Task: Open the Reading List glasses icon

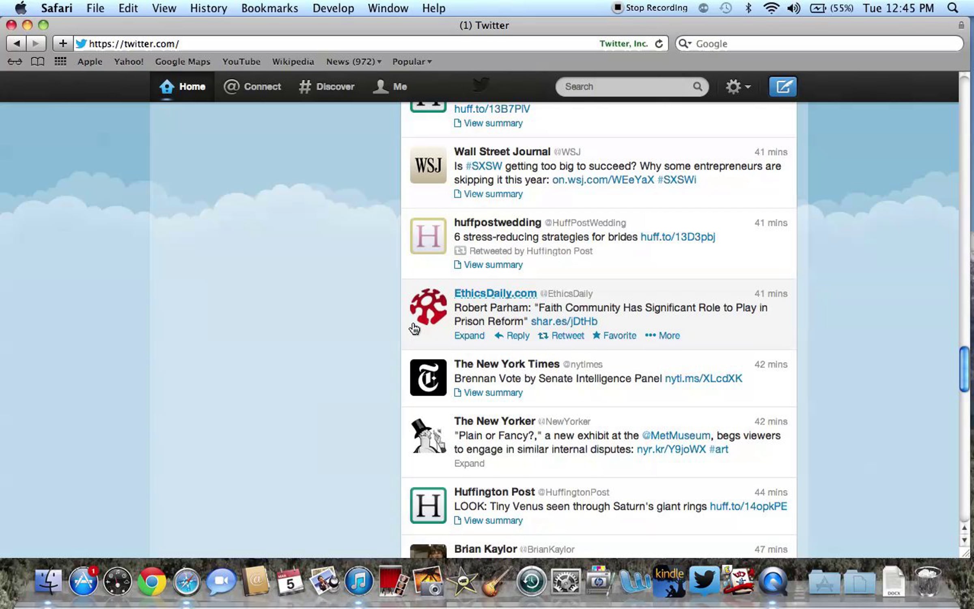Action: click(x=15, y=62)
